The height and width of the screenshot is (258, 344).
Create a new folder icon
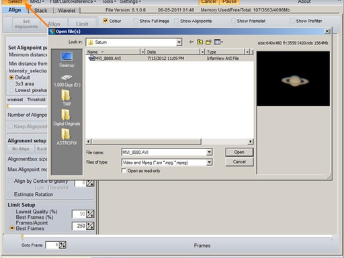tap(208, 42)
